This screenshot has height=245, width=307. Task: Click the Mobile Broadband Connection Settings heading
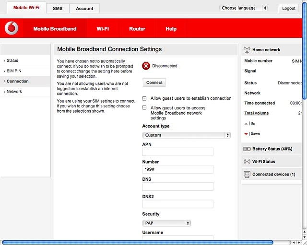(109, 49)
